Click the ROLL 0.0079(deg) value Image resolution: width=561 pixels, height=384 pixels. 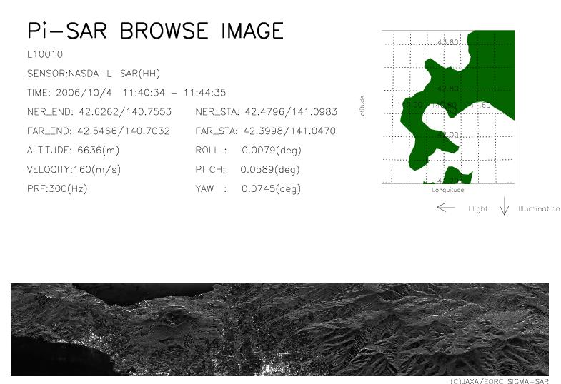[248, 151]
